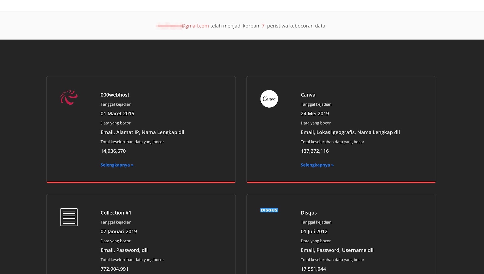Click the Disqus logo badge
The height and width of the screenshot is (274, 484).
269,210
